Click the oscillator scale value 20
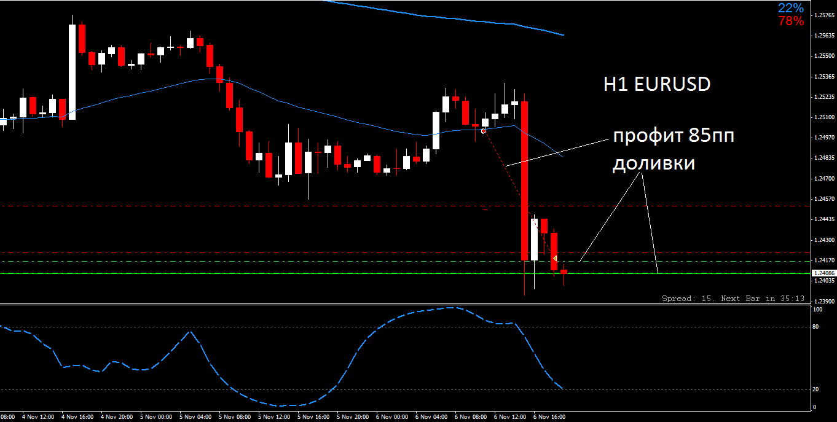 pyautogui.click(x=816, y=390)
